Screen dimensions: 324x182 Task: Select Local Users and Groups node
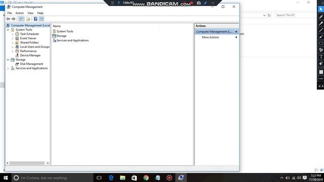[x=35, y=47]
